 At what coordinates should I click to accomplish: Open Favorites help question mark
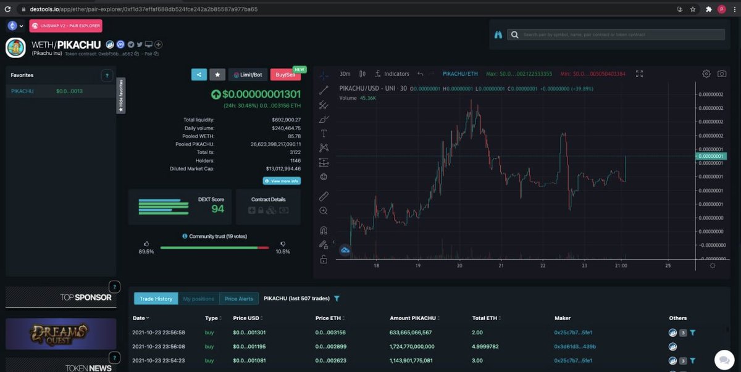click(x=107, y=76)
